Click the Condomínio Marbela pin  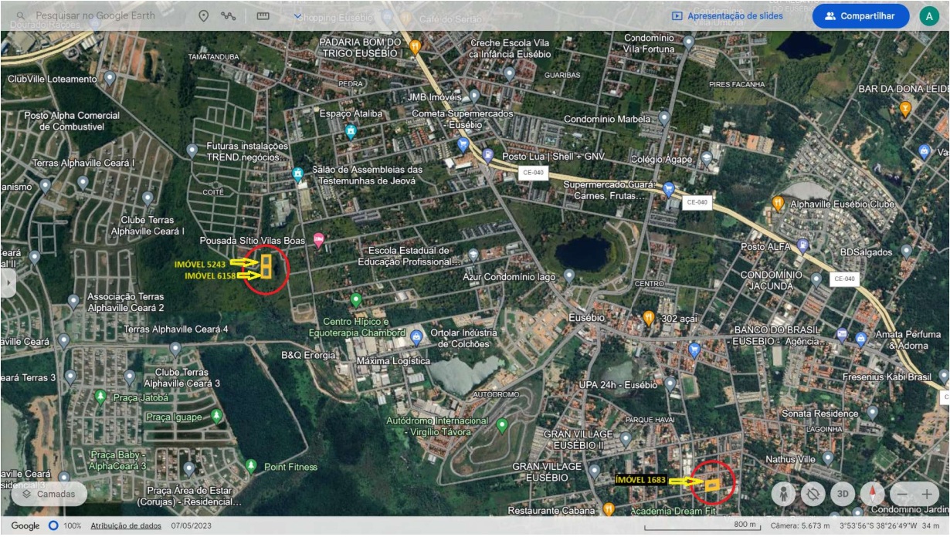663,119
